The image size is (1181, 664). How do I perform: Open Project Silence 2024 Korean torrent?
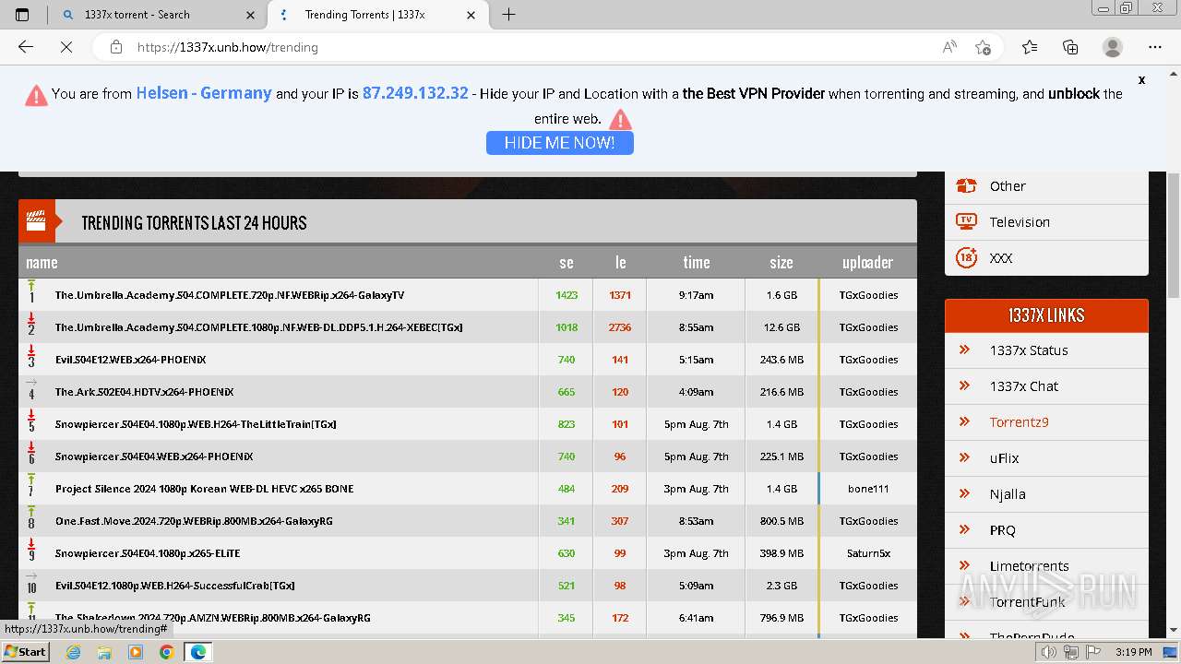pos(204,489)
